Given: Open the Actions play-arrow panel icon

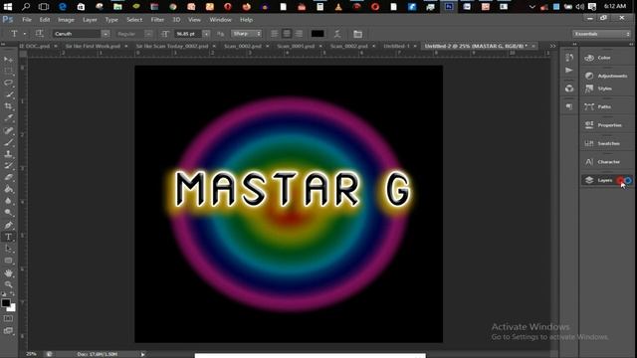Looking at the screenshot, I should click(x=569, y=71).
